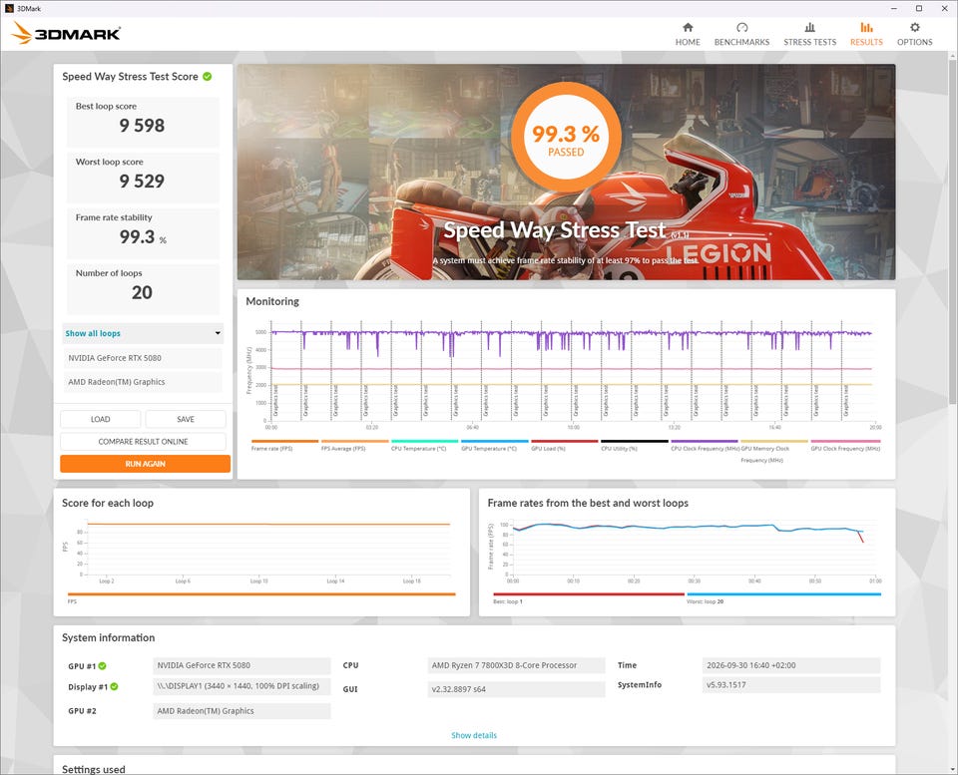The image size is (958, 775).
Task: Click the AMD Ryzen 7 7800X3D CPU field
Action: [x=516, y=665]
